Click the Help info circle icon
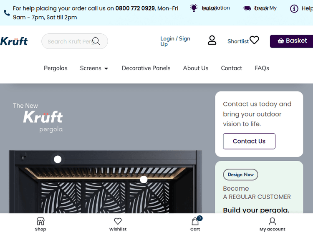This screenshot has width=313, height=235. pyautogui.click(x=294, y=9)
